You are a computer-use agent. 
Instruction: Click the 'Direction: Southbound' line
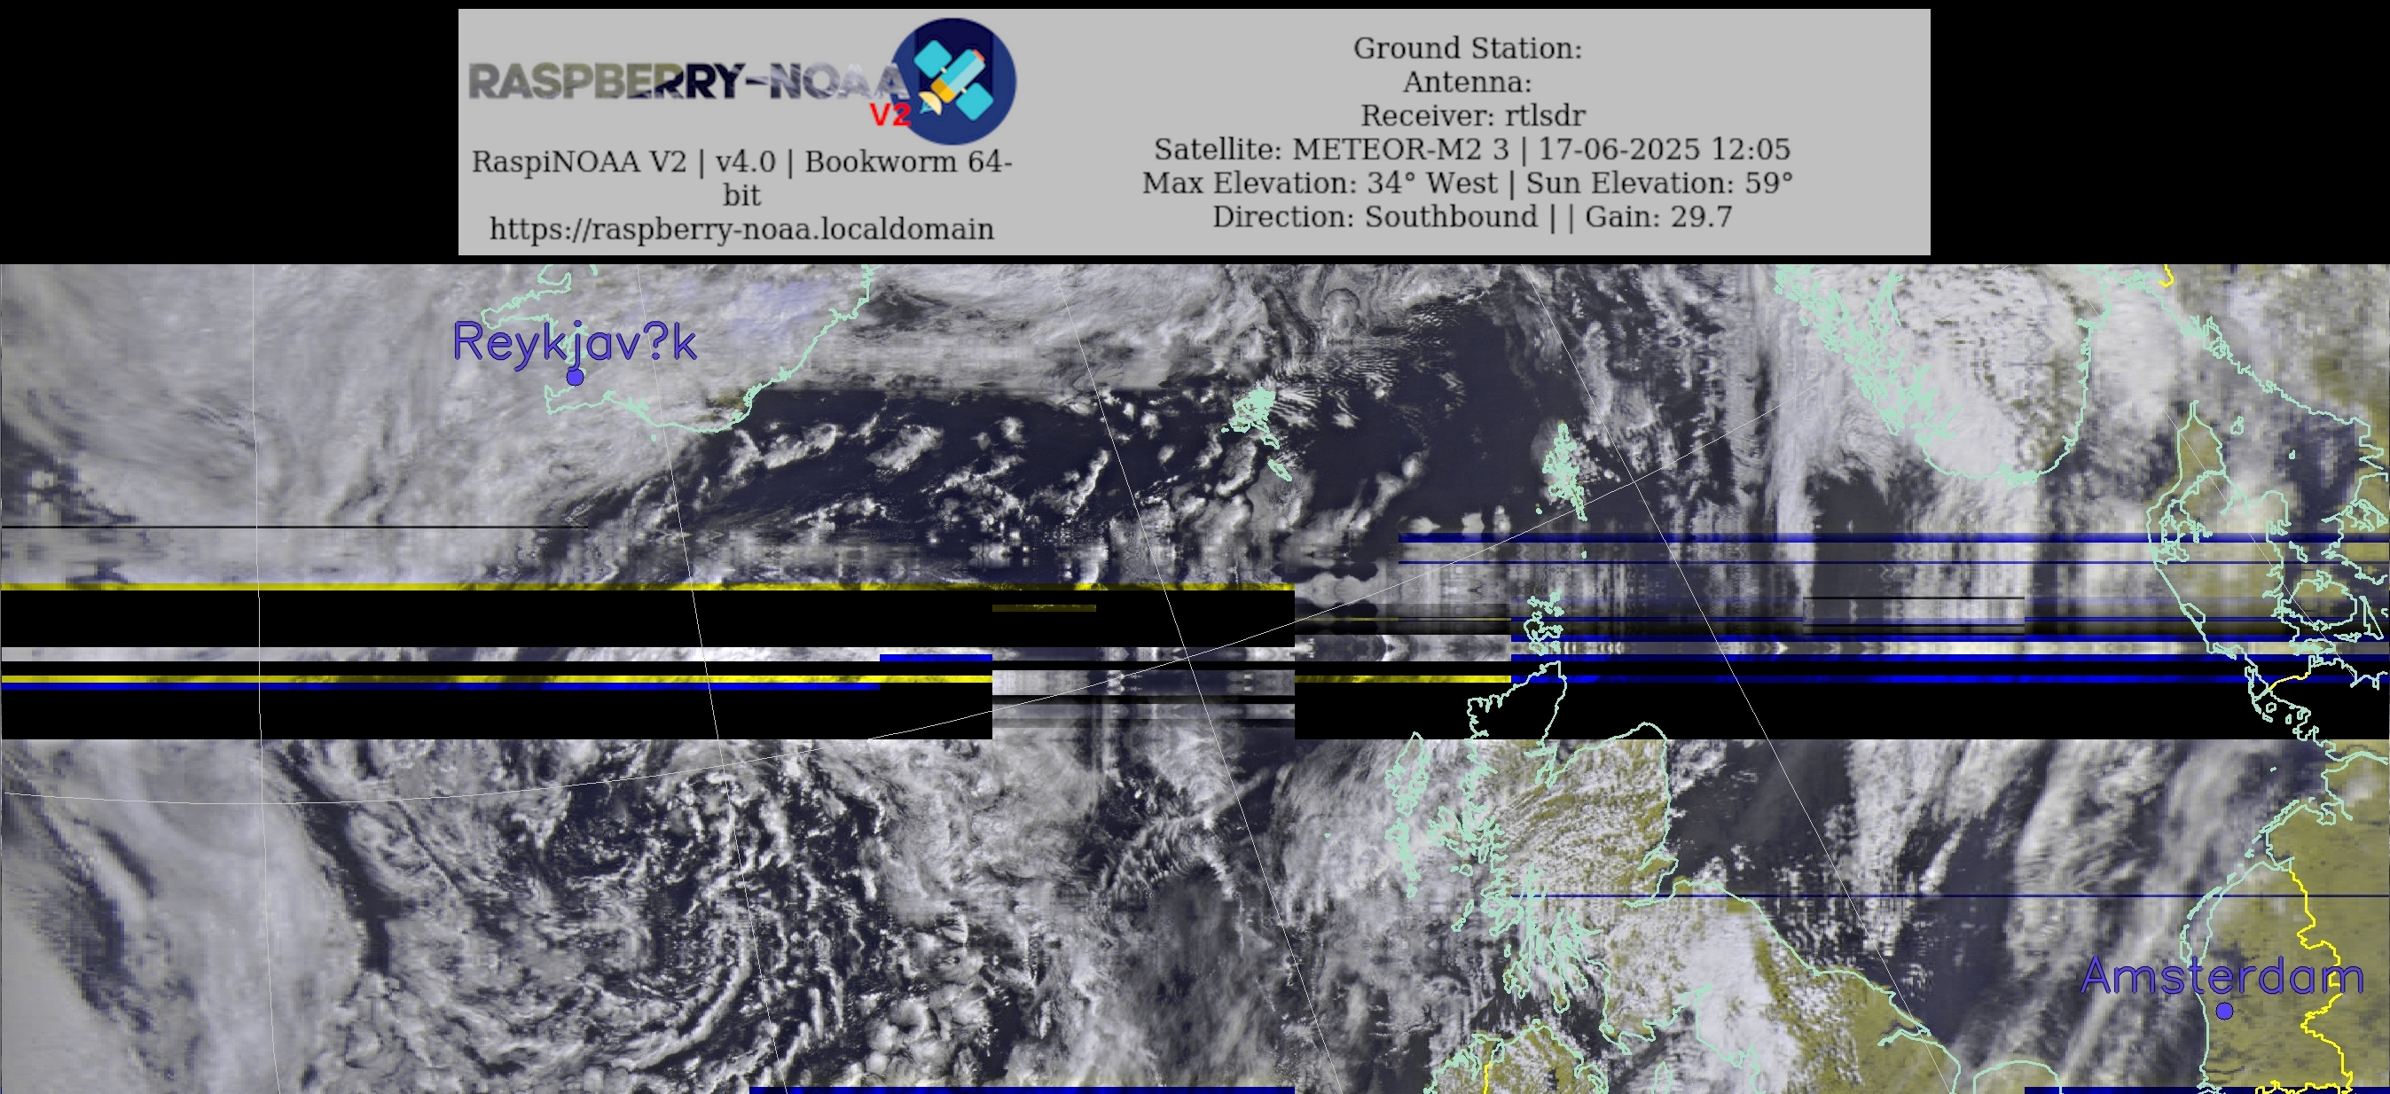point(1471,216)
